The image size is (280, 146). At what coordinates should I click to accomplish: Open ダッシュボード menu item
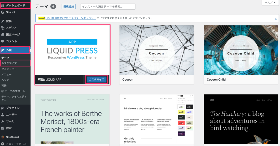point(15,5)
